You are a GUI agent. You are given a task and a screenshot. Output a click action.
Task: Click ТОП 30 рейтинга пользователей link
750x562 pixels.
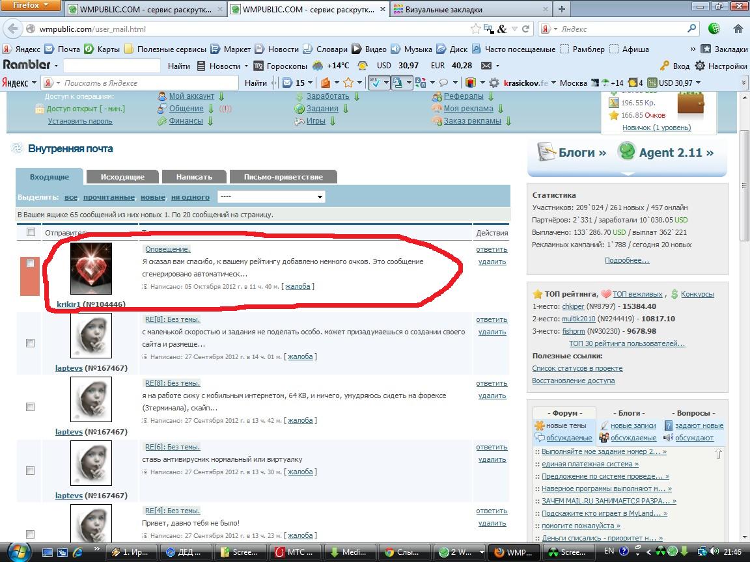(627, 343)
